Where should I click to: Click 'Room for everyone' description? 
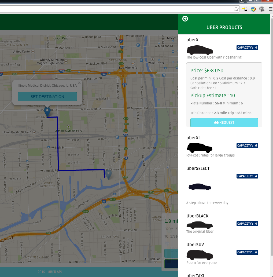[x=201, y=263]
